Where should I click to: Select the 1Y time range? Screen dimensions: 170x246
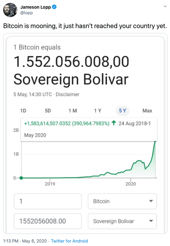tap(98, 111)
